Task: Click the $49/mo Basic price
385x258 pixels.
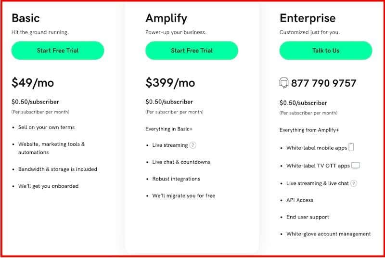Action: (x=33, y=83)
